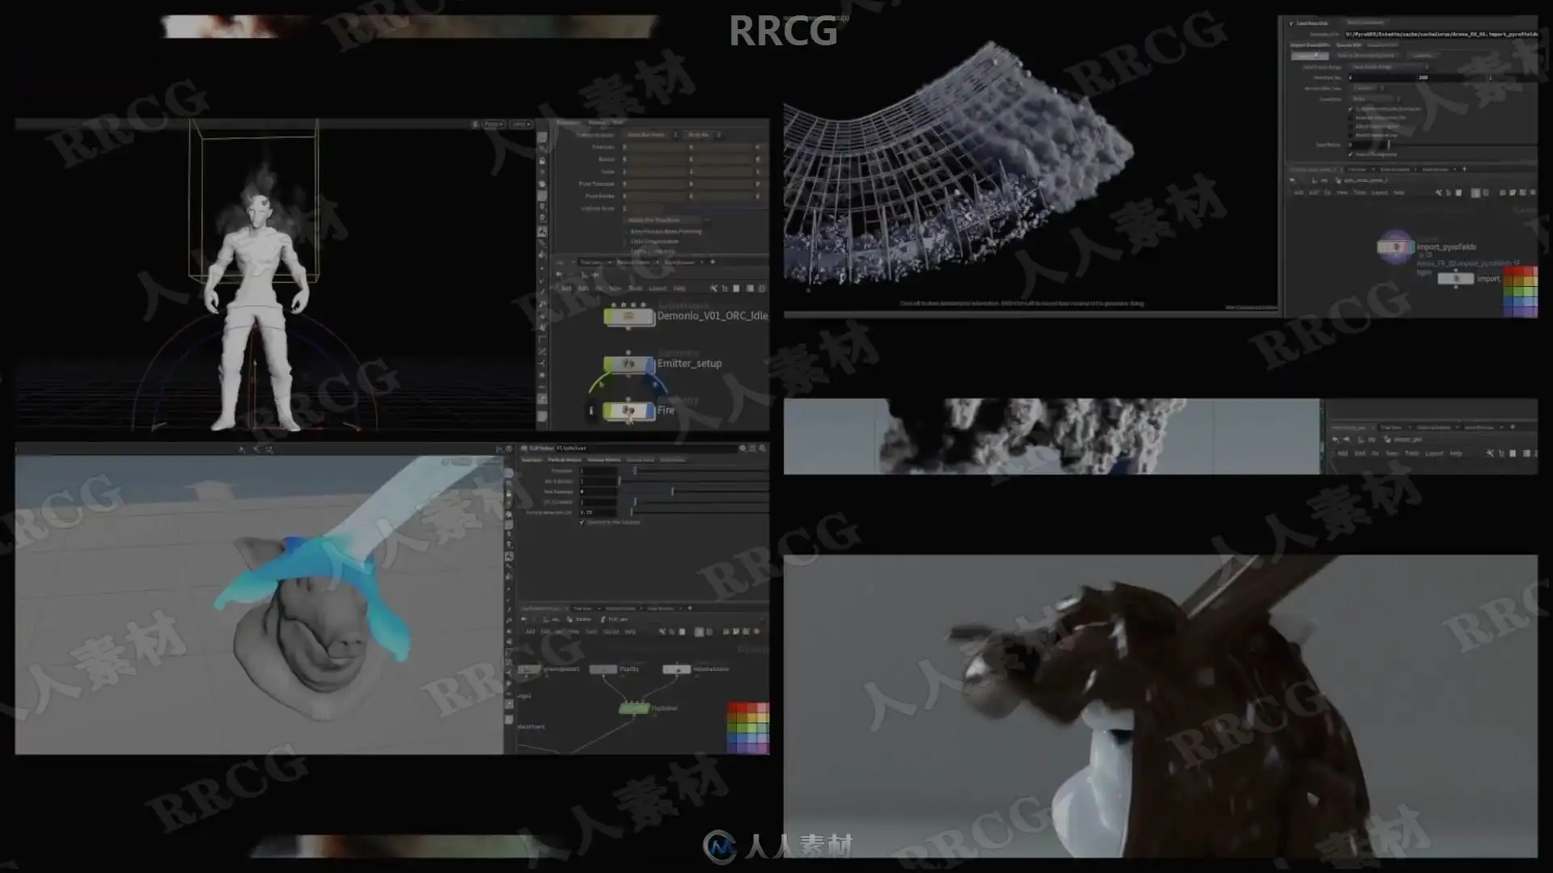The height and width of the screenshot is (873, 1553).
Task: Click lock icon in character viewport sidebar
Action: coord(542,161)
